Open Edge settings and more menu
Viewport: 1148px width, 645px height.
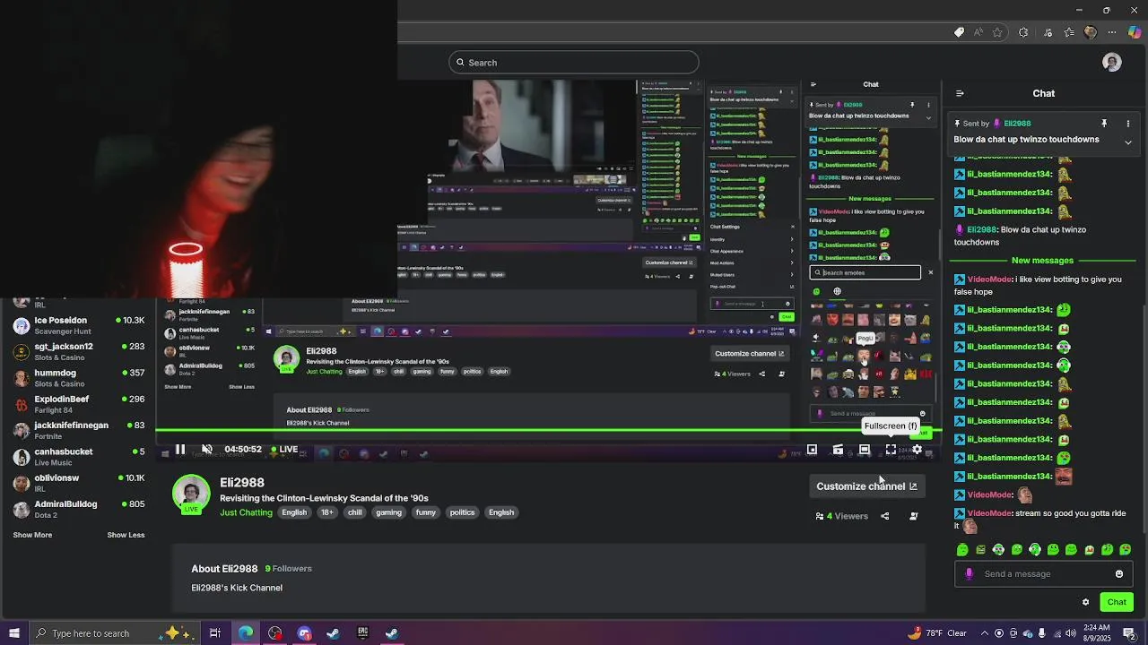(1113, 32)
